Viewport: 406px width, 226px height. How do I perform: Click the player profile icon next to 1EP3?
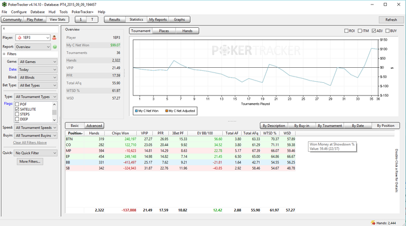54,38
